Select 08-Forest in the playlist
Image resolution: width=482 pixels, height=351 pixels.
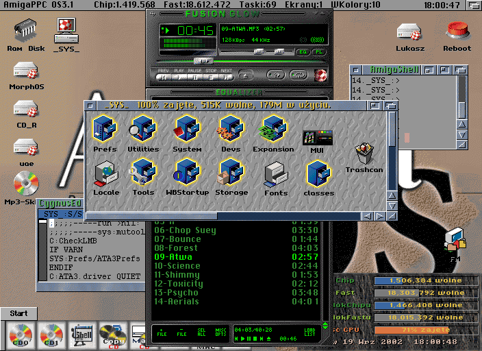(236, 248)
